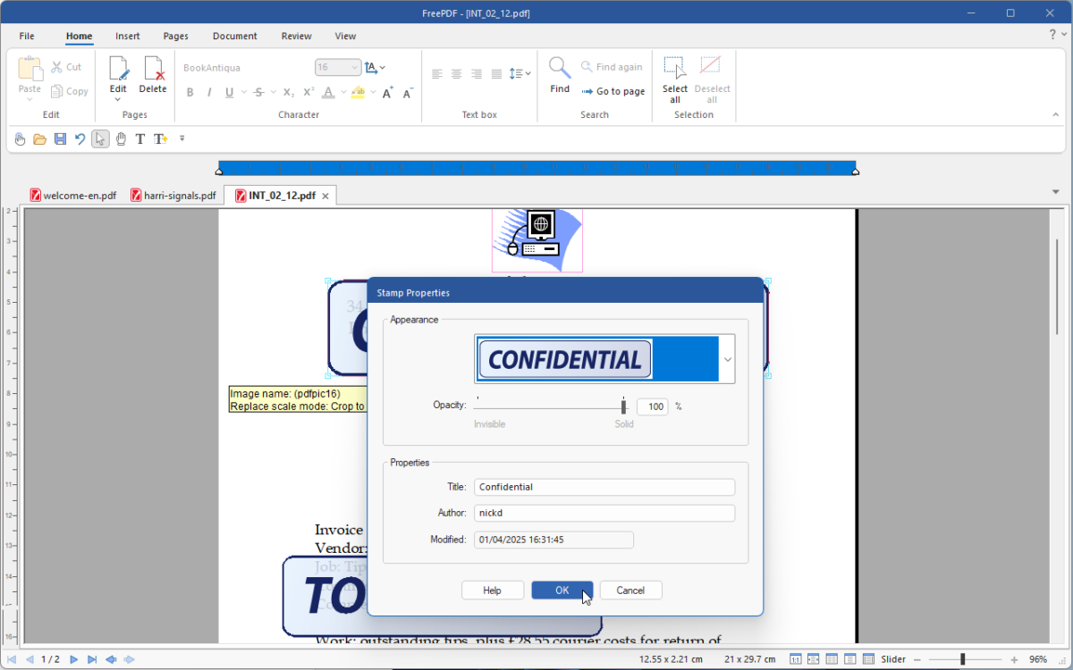Select the Text tool (T icon)
The width and height of the screenshot is (1073, 670).
139,138
